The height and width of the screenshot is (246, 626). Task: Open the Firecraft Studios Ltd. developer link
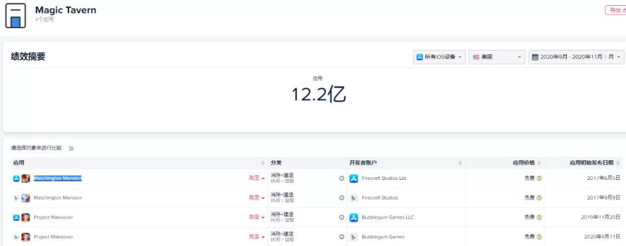384,179
